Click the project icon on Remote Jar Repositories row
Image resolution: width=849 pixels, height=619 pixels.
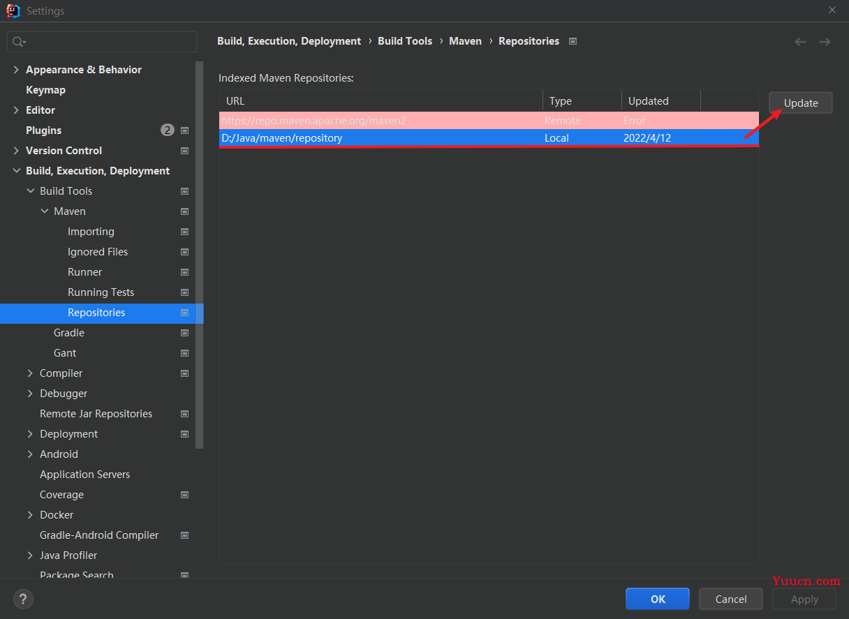pos(185,414)
